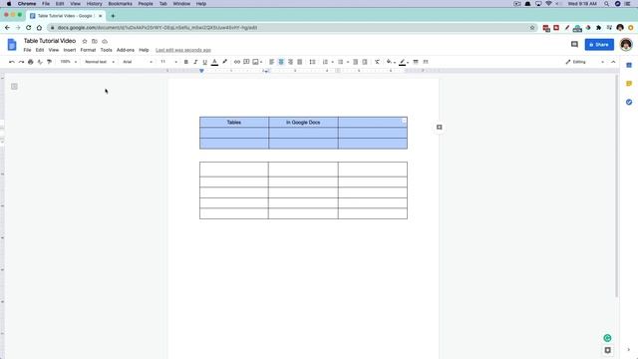Open the border dash style menu

(426, 62)
